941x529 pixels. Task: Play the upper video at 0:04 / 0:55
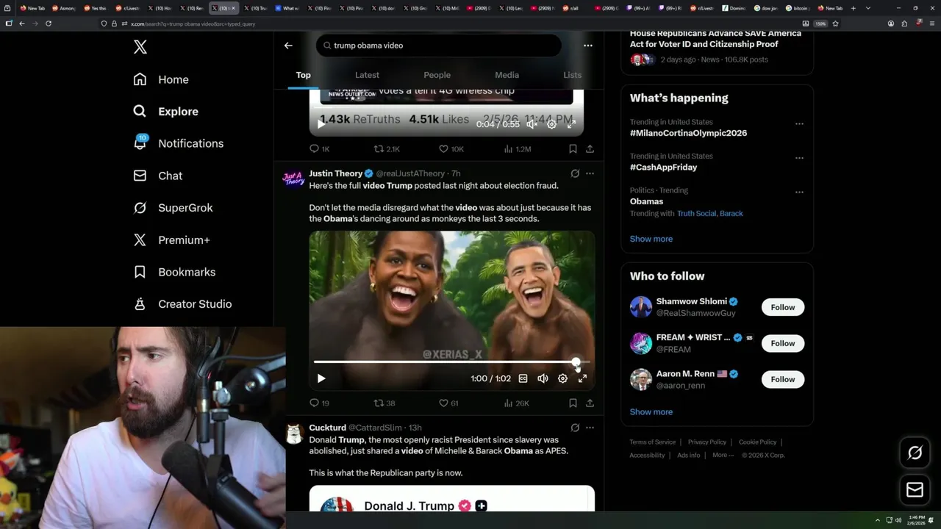pyautogui.click(x=321, y=124)
